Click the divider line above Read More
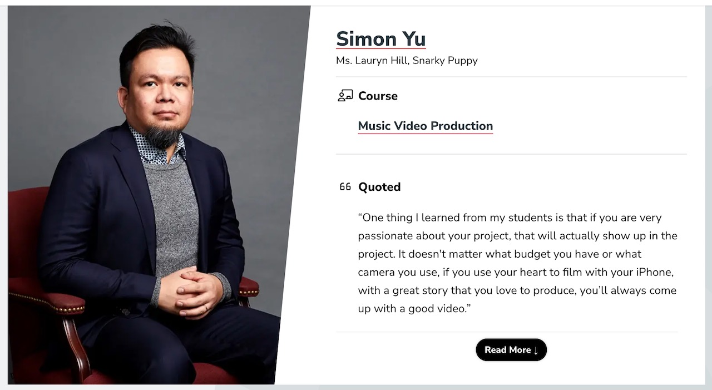Image resolution: width=712 pixels, height=390 pixels. point(506,332)
